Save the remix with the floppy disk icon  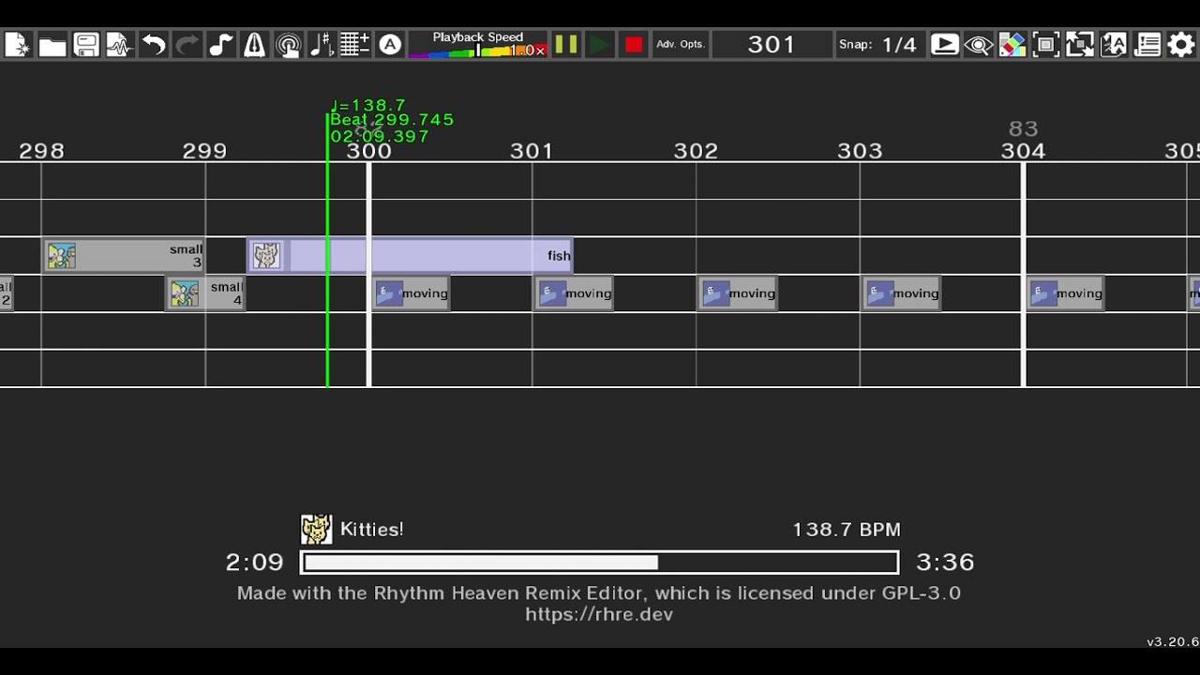click(86, 45)
